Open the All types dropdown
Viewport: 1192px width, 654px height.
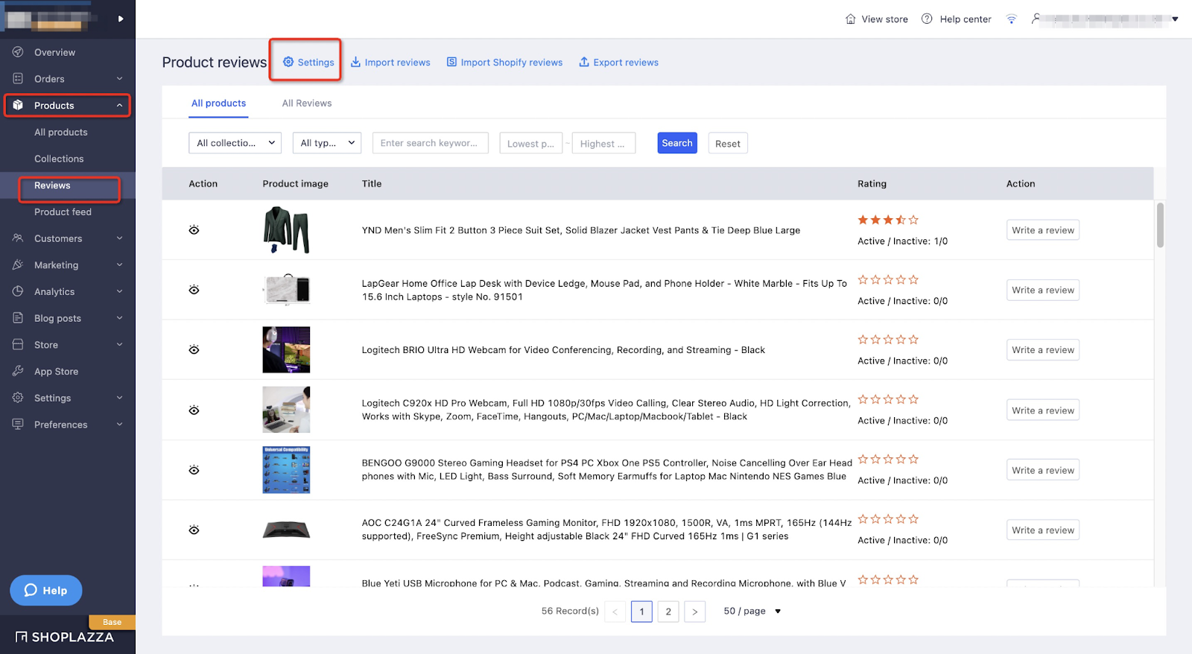327,143
